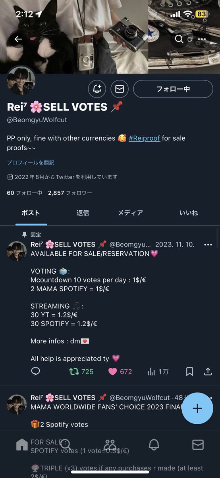Expand pinned post three-dot menu
Screen dimensions: 220x478
208,245
